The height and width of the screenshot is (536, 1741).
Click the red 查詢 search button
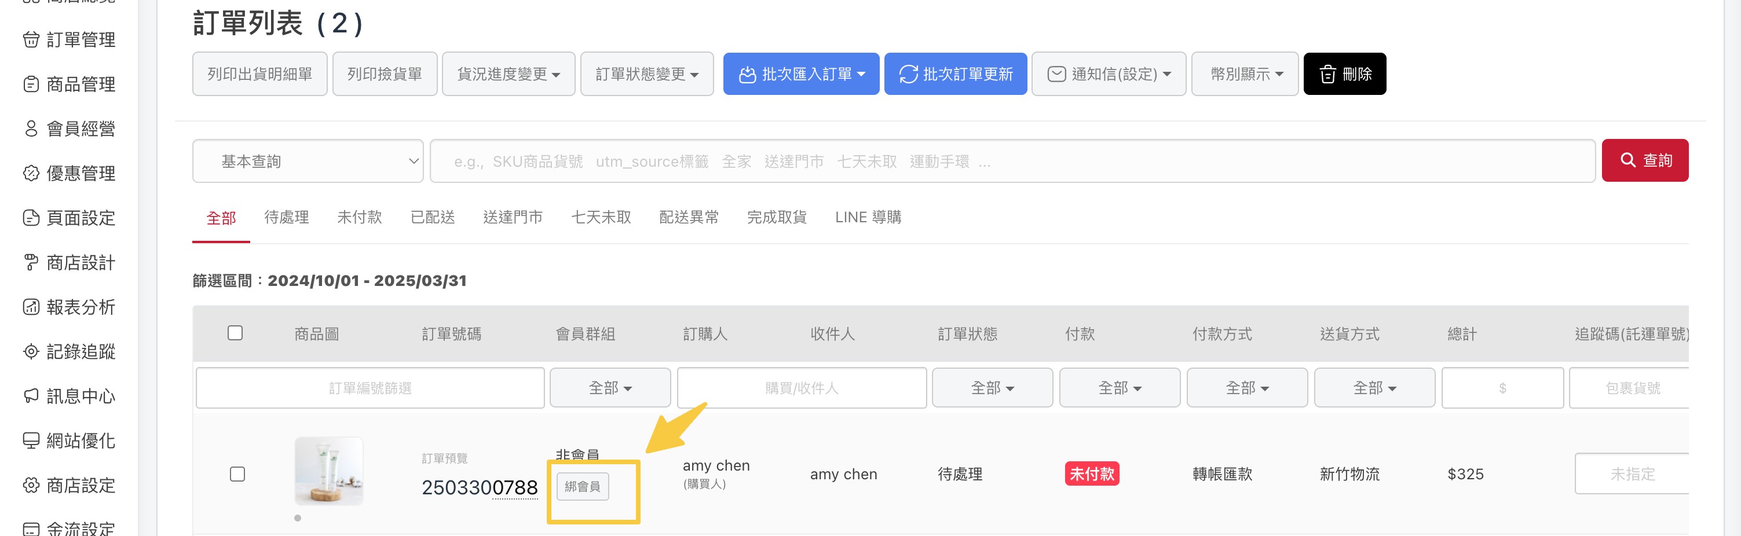pos(1645,161)
